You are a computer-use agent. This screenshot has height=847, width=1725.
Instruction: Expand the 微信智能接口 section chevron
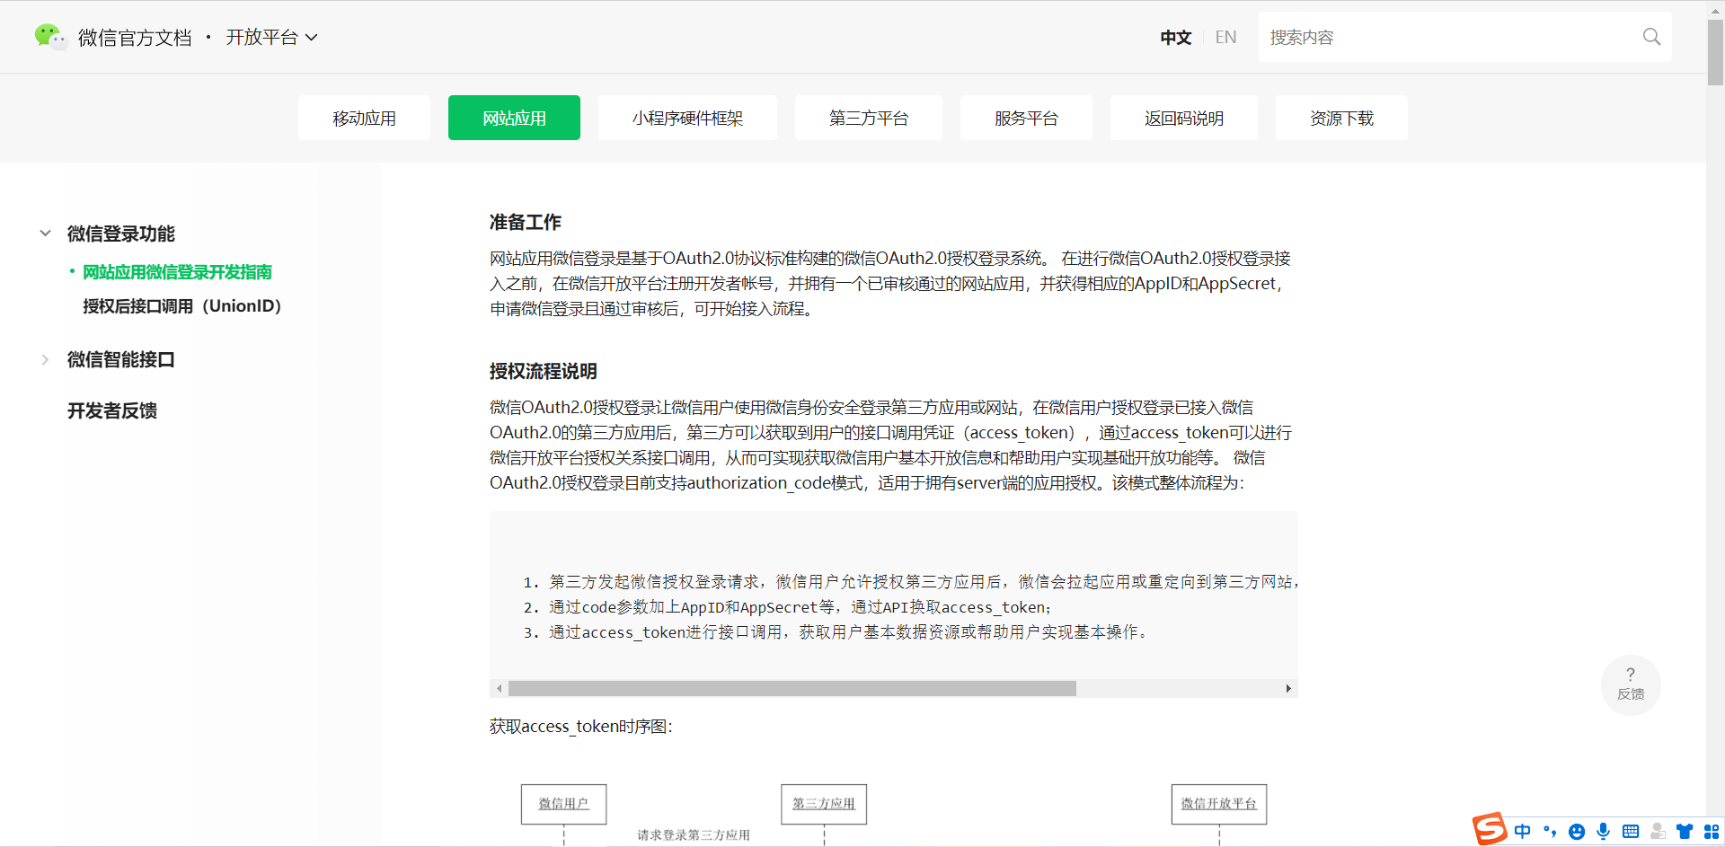tap(45, 359)
